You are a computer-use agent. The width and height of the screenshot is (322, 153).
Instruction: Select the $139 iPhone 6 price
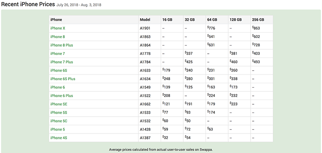[x=166, y=87]
